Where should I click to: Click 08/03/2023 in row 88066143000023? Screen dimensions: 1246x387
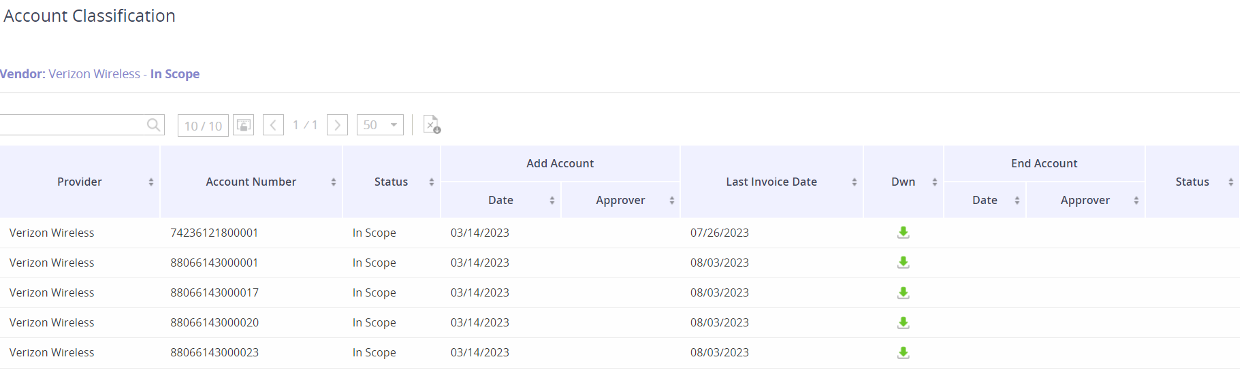tap(720, 352)
